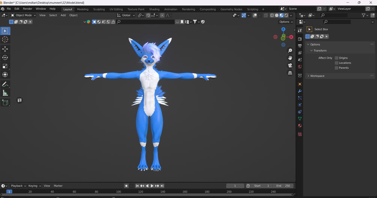This screenshot has width=377, height=198.
Task: Select the Add Cube tool
Action: click(5, 102)
